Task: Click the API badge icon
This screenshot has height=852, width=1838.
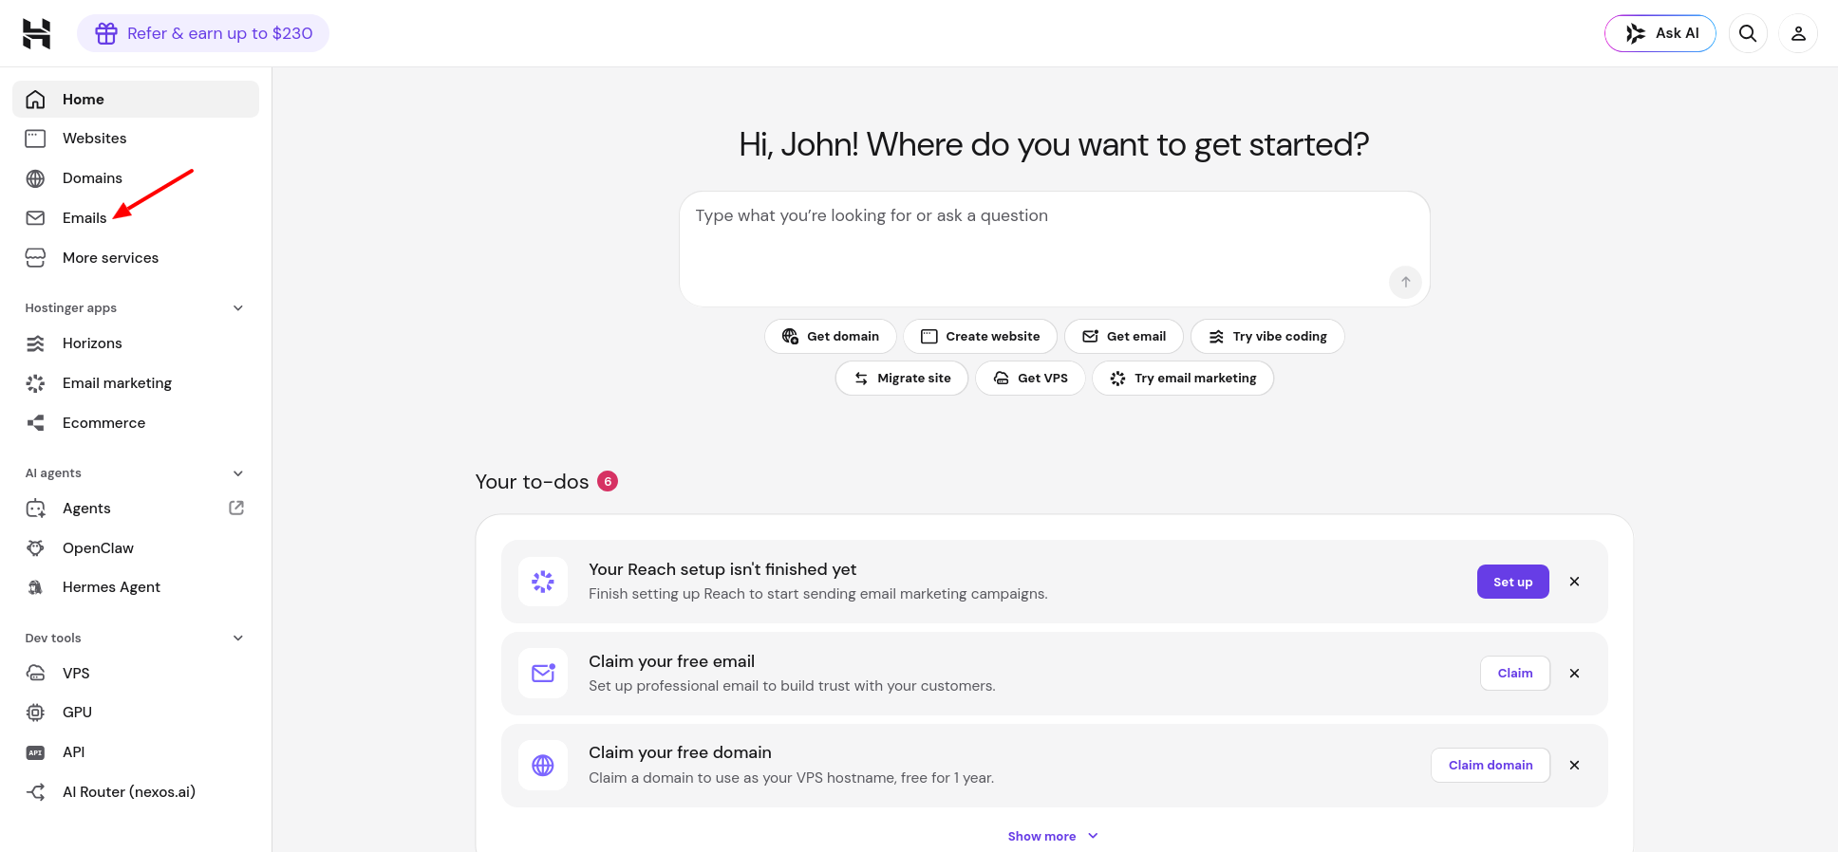Action: click(x=35, y=752)
